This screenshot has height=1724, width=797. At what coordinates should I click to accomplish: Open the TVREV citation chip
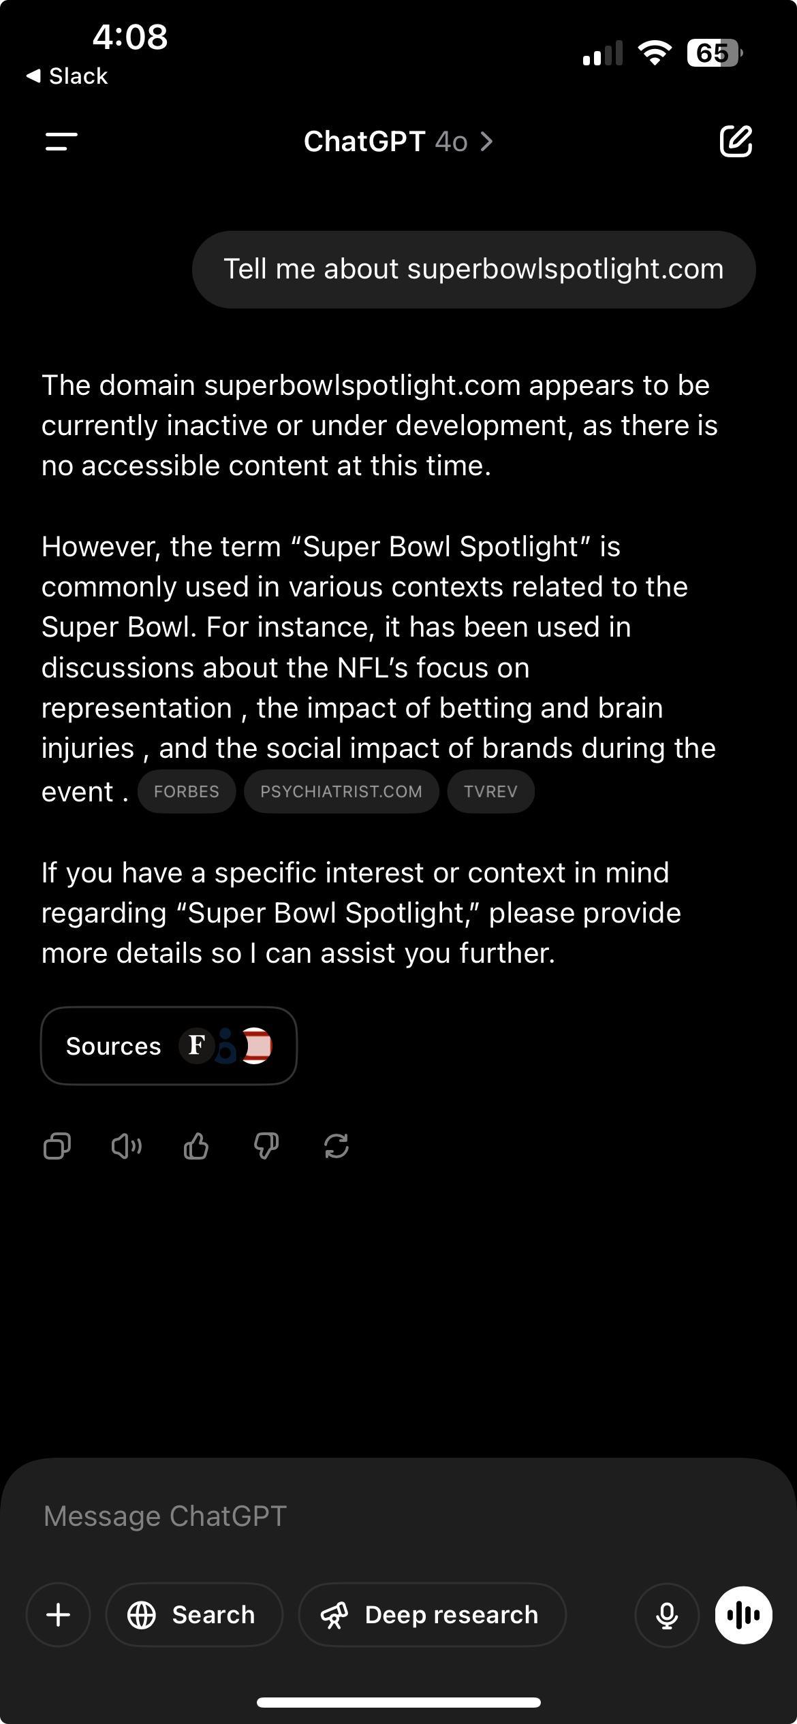coord(490,791)
